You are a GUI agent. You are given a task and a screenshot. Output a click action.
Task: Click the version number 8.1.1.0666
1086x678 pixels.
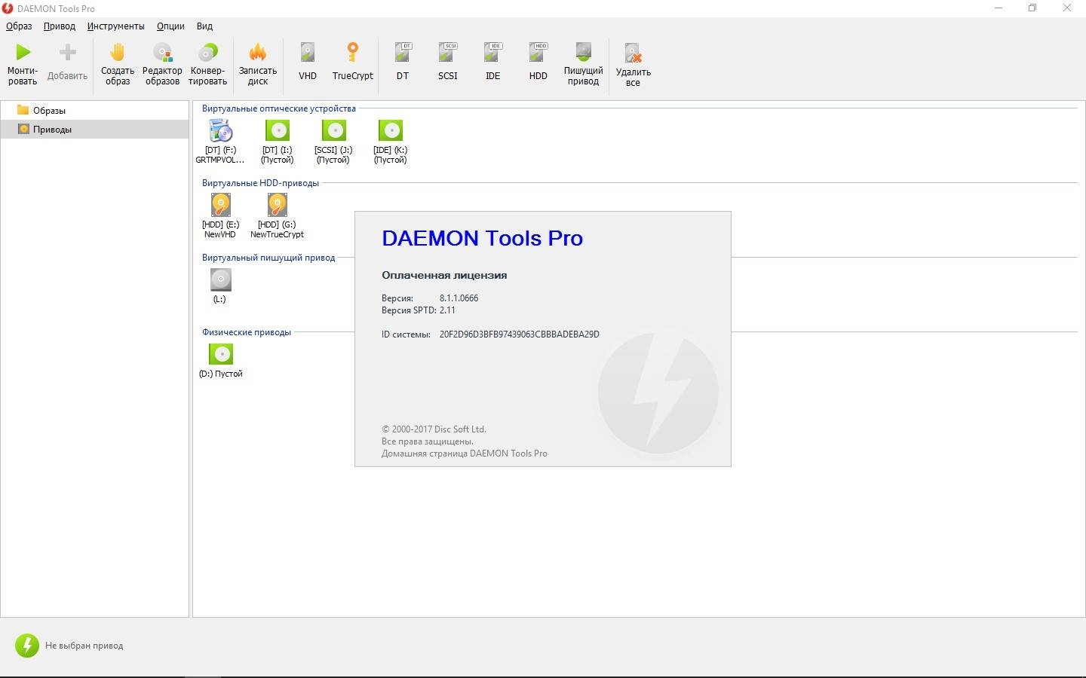(459, 298)
